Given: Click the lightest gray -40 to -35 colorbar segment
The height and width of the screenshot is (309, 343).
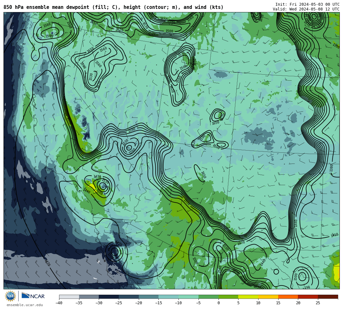Looking at the screenshot, I should coord(69,297).
